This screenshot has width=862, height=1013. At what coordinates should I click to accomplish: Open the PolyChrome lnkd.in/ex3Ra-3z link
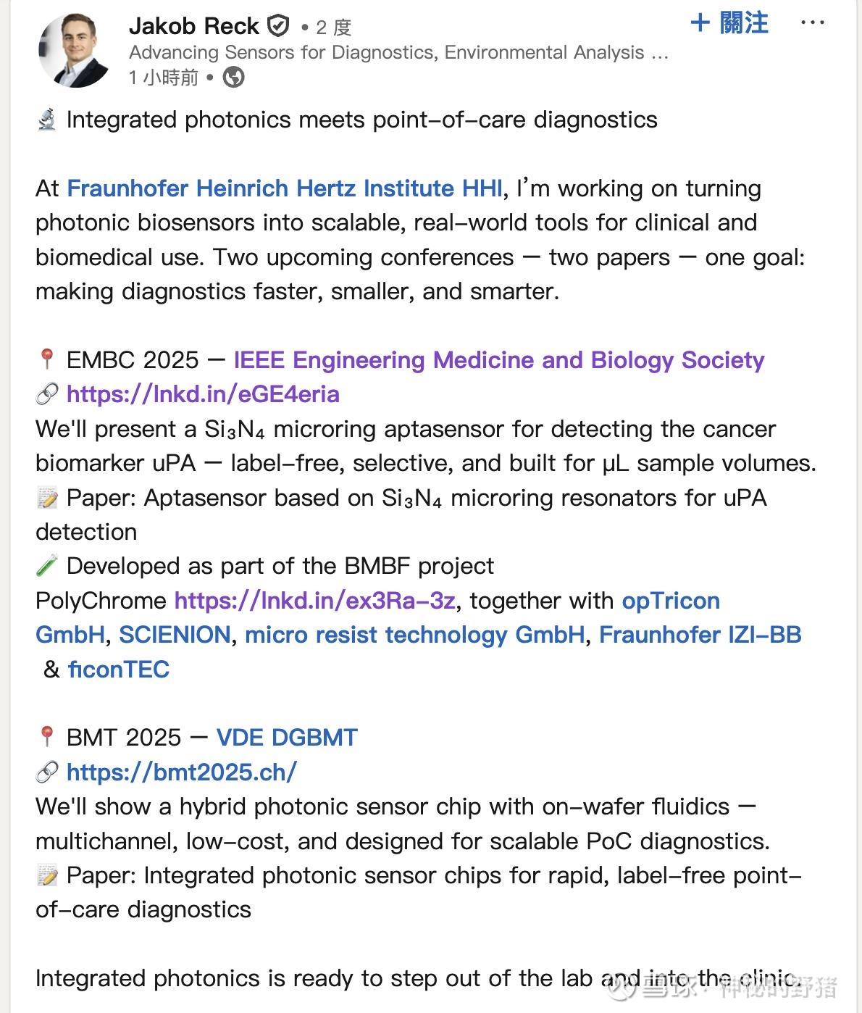click(x=315, y=601)
